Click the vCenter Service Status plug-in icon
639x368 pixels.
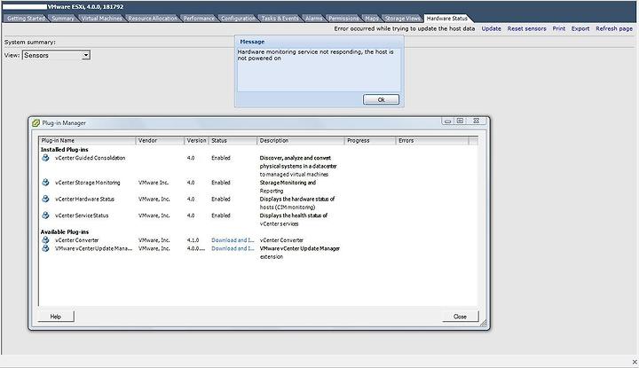pos(45,215)
